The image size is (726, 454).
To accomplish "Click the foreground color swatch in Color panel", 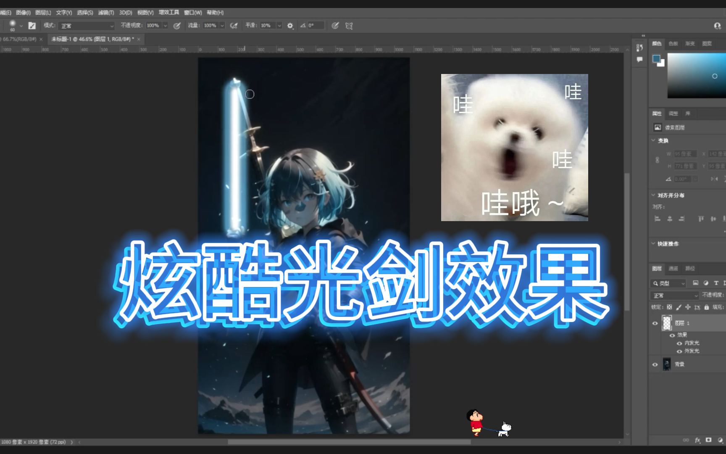I will [657, 59].
